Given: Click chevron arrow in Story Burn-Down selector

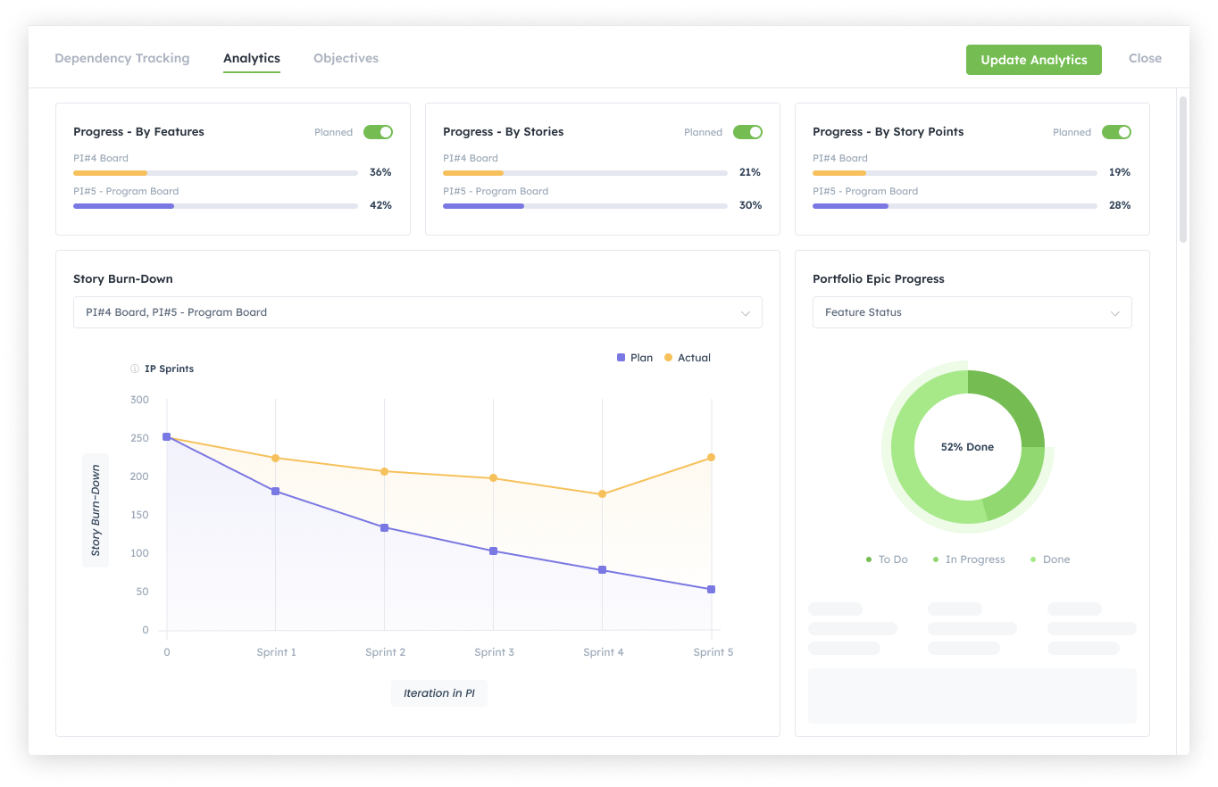Looking at the screenshot, I should 746,313.
